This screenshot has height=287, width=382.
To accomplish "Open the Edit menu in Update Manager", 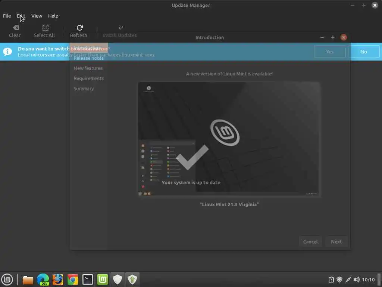I will (21, 16).
